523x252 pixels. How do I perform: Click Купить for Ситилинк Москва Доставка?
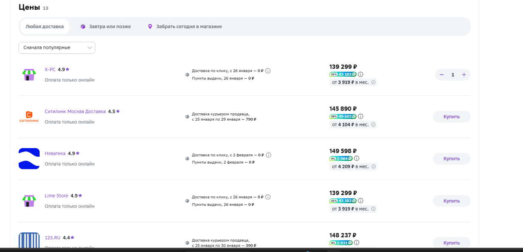451,117
